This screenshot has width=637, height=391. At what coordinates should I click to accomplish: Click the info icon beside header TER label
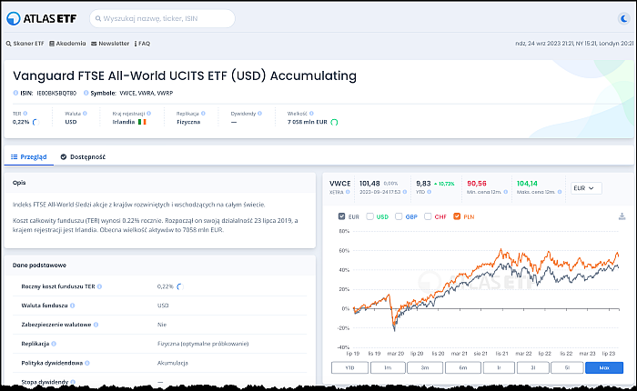click(25, 114)
